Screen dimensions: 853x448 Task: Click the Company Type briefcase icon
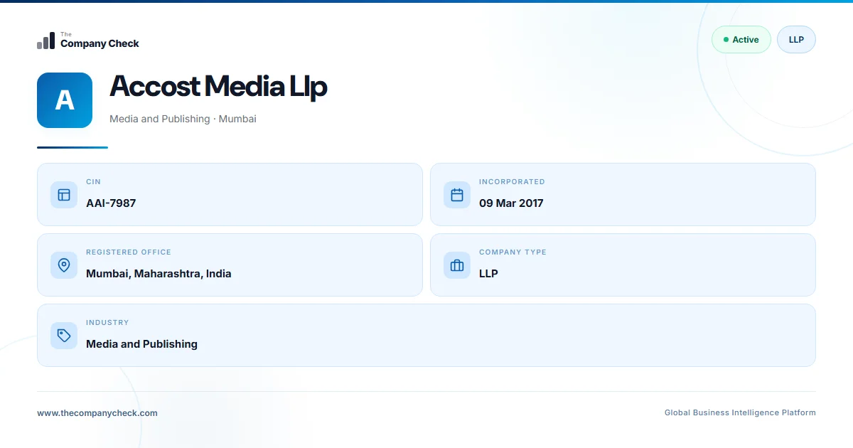(x=457, y=265)
